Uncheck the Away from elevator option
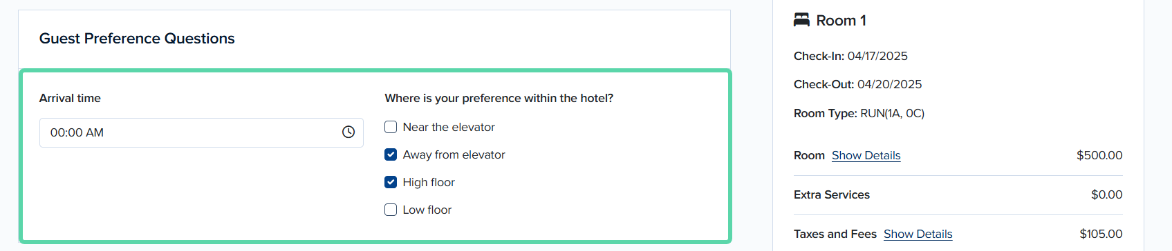1172x251 pixels. pyautogui.click(x=391, y=154)
